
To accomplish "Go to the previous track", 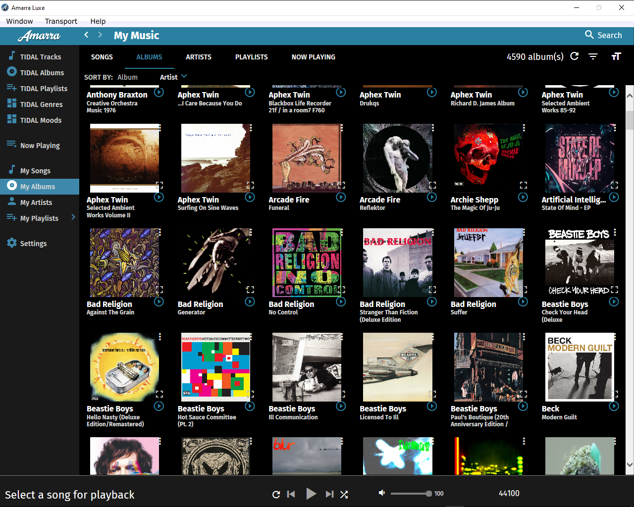I will 291,494.
